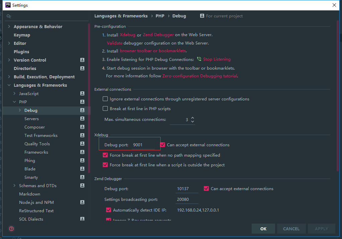Open the Servers settings page
342x239 pixels.
pos(32,119)
